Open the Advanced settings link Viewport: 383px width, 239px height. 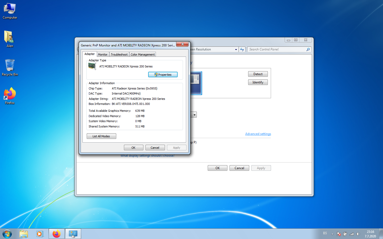coord(258,134)
